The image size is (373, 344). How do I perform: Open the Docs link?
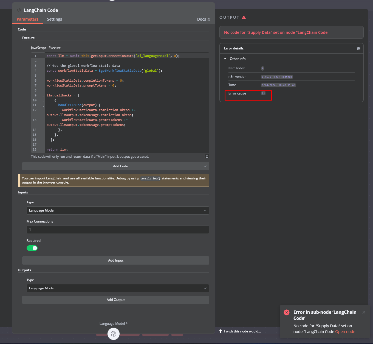tap(204, 19)
